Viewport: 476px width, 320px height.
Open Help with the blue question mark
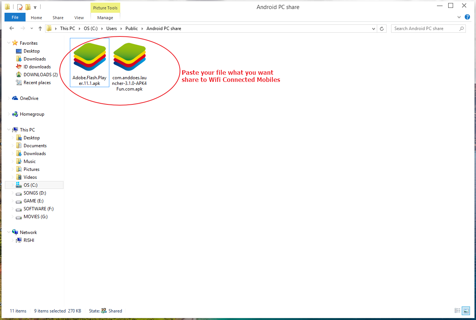[x=467, y=17]
